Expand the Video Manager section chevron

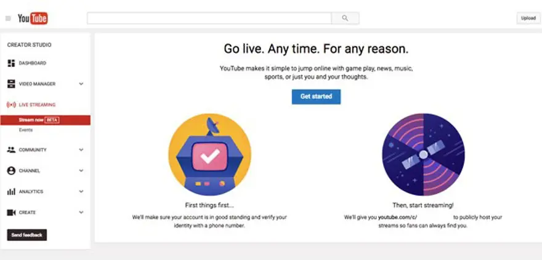point(81,84)
